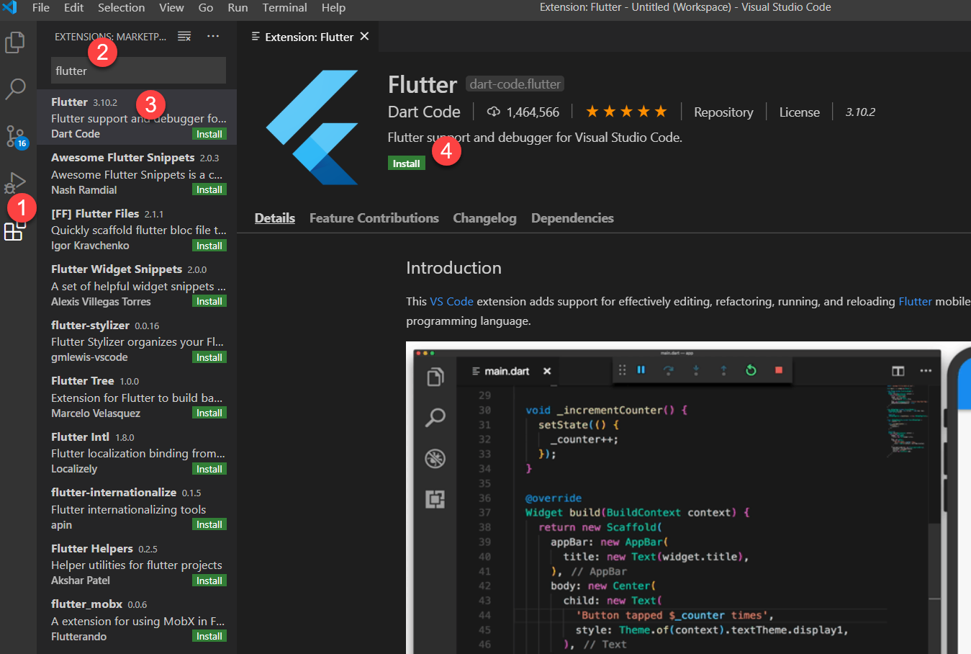
Task: Open the File menu
Action: click(41, 8)
